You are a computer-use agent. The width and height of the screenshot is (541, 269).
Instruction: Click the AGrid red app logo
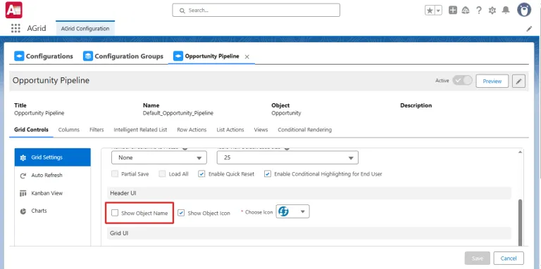pyautogui.click(x=14, y=10)
